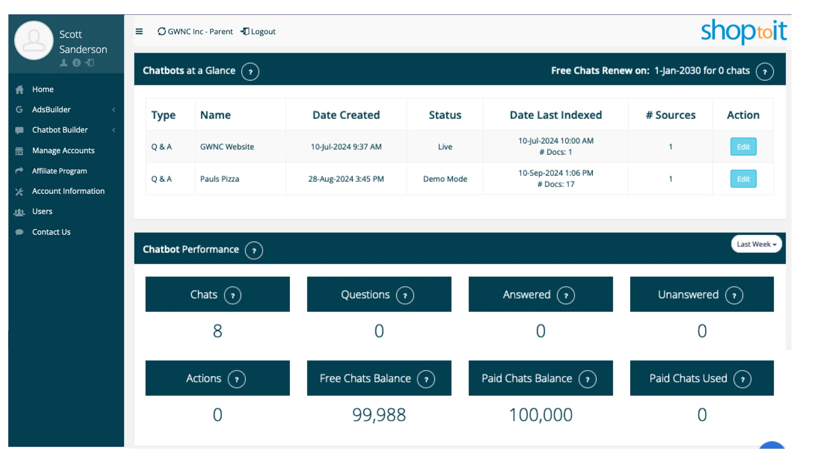Image resolution: width=823 pixels, height=463 pixels.
Task: Edit the GWNC Website chatbot
Action: click(x=743, y=146)
